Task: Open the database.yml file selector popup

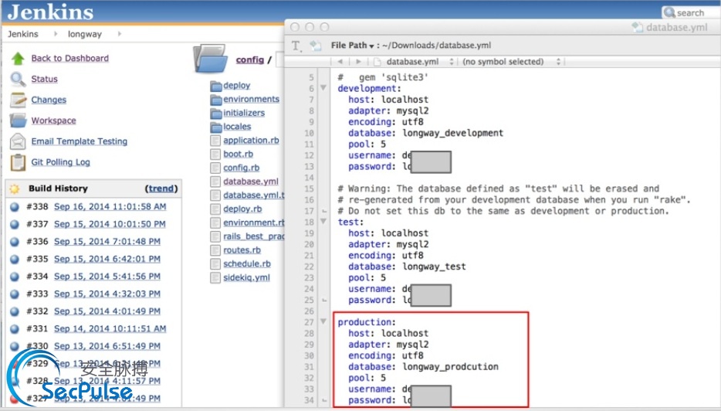Action: point(414,62)
